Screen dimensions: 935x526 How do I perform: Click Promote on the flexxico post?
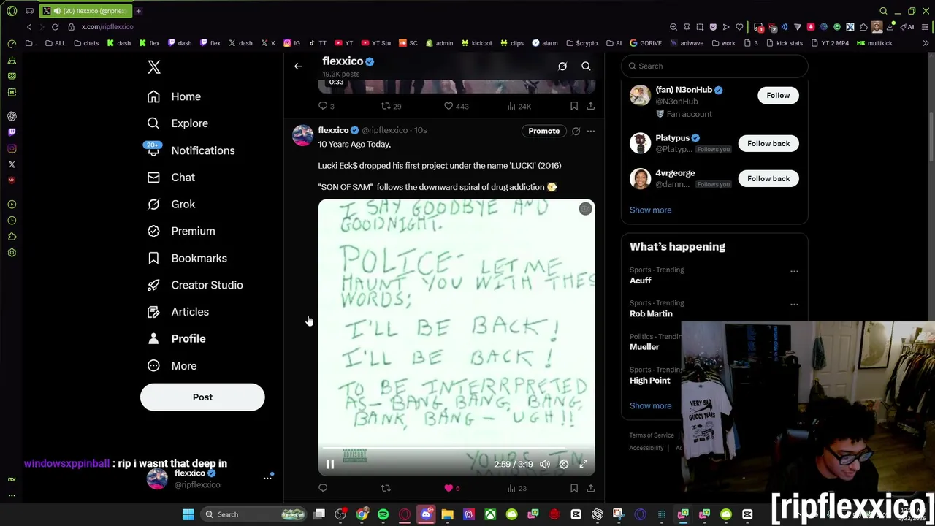coord(543,131)
